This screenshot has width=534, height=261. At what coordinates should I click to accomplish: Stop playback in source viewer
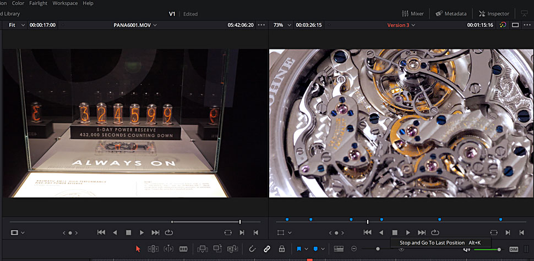point(128,233)
